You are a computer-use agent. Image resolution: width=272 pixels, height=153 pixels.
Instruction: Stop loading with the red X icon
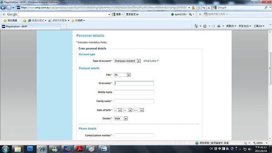tap(209, 8)
